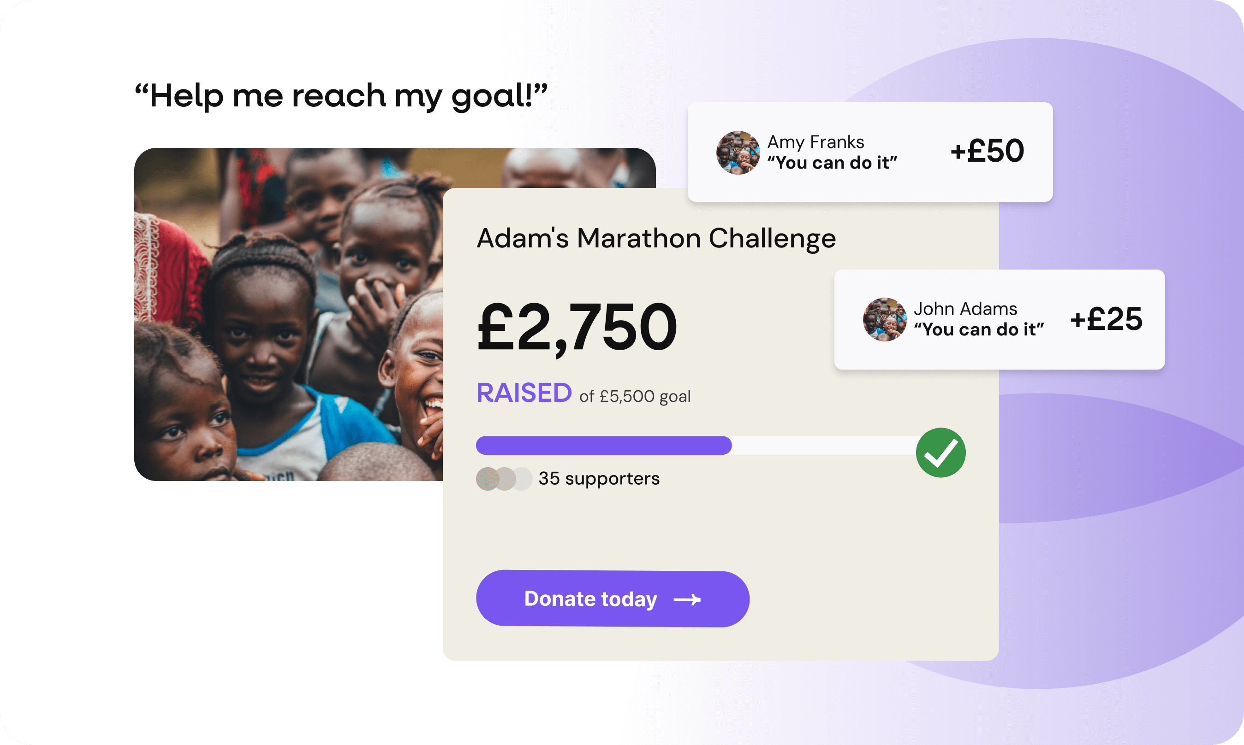Click Amy Franks' round avatar photo
This screenshot has width=1244, height=745.
pyautogui.click(x=738, y=153)
